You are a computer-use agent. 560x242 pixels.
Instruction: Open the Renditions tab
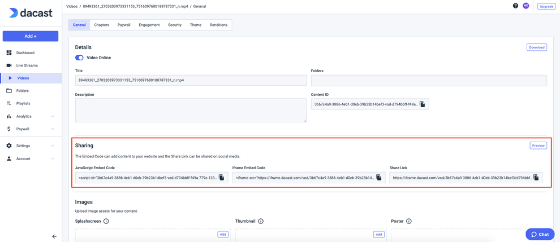[x=218, y=25]
